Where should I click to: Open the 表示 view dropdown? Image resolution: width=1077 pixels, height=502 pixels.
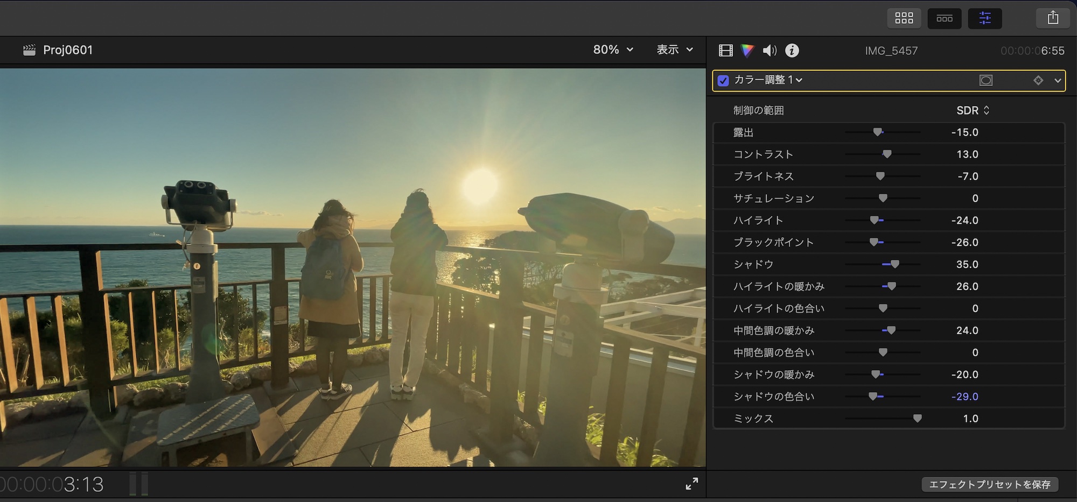pos(674,50)
